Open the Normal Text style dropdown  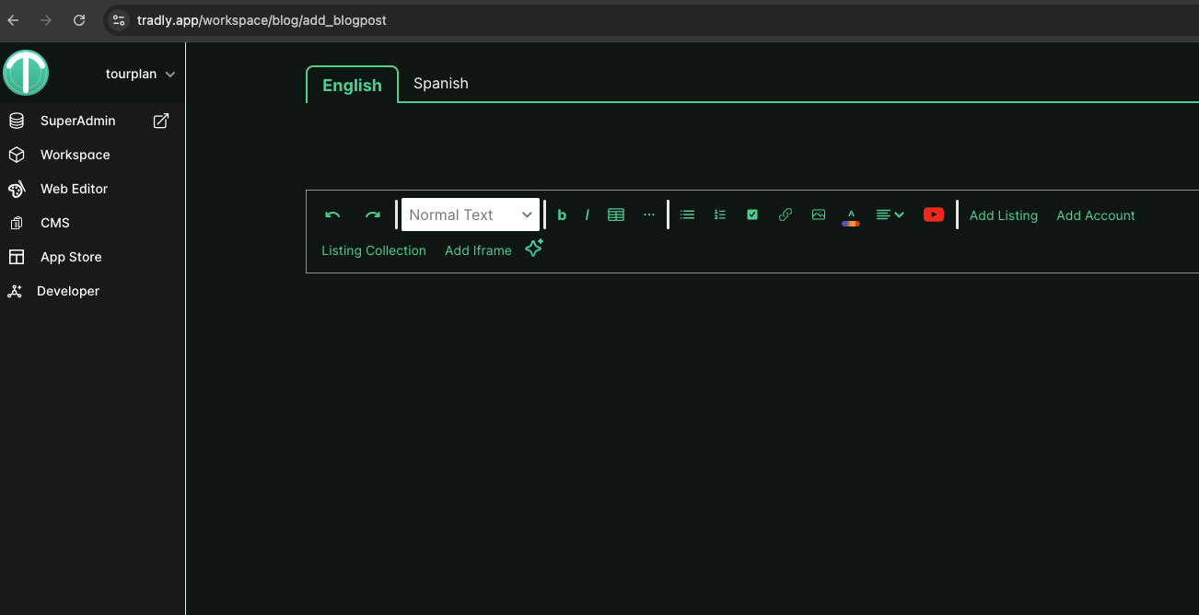(x=471, y=215)
